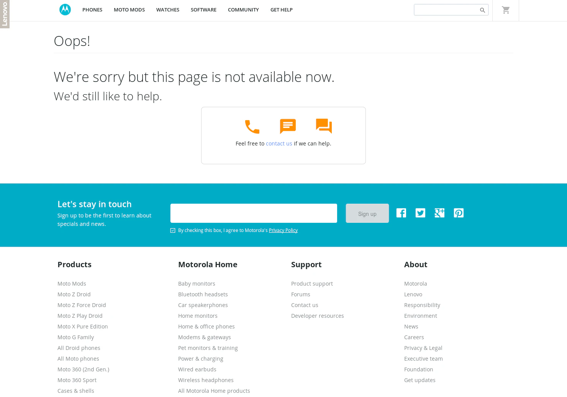567x397 pixels.
Task: Open the Get Help menu
Action: [282, 10]
